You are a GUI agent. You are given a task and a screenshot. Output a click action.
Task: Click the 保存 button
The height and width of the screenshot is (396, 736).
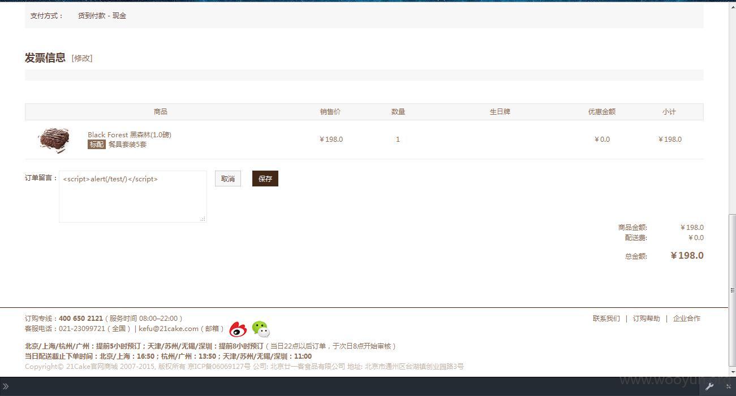[x=265, y=179]
